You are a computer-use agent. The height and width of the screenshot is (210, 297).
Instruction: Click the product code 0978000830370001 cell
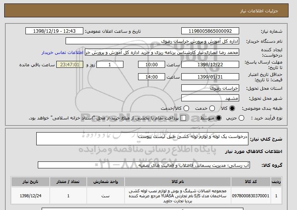point(251,196)
